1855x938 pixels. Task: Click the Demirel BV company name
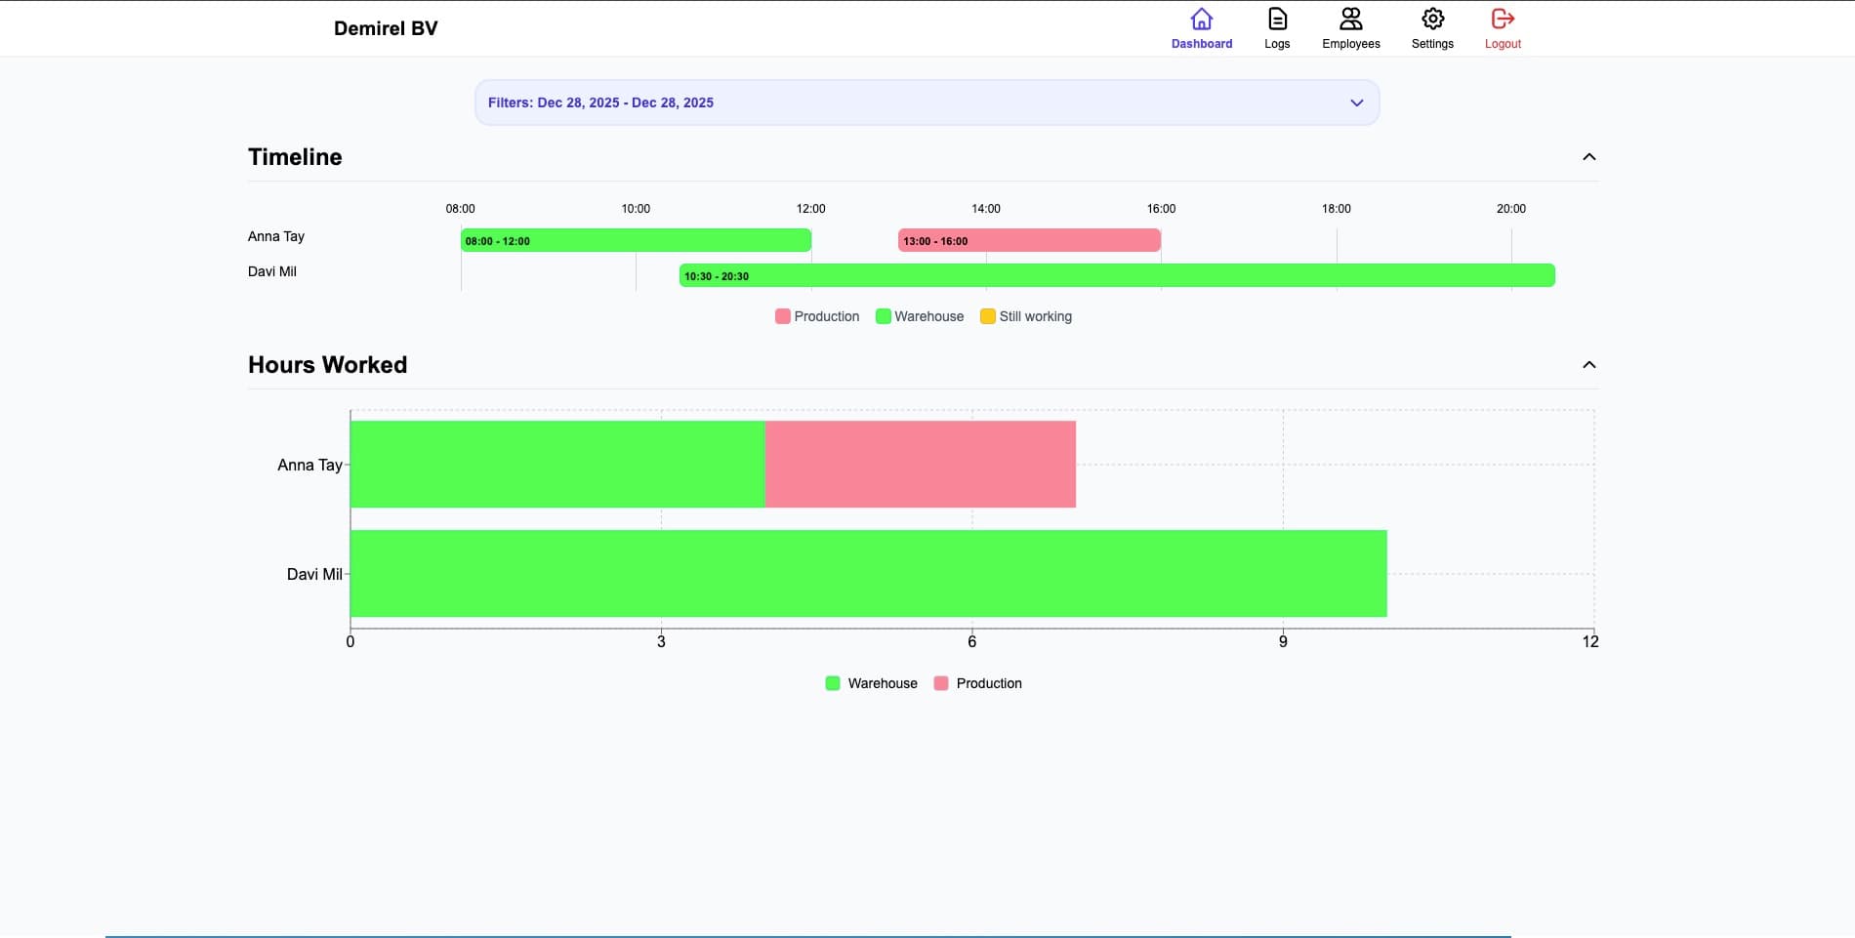click(386, 27)
